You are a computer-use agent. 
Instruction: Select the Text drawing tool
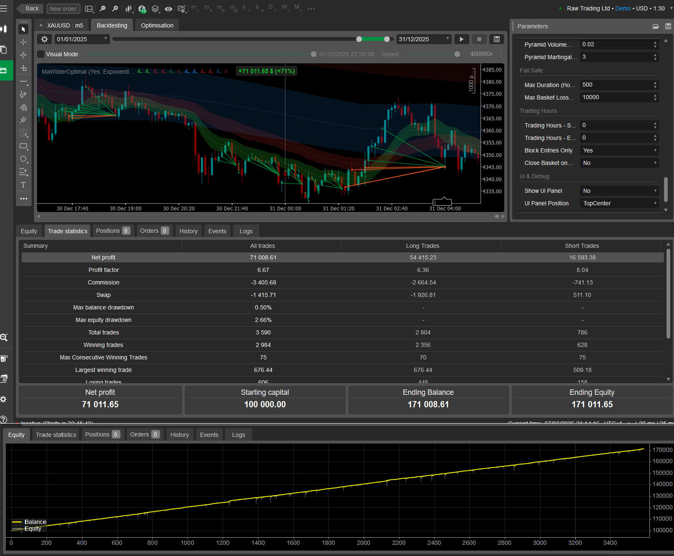(23, 185)
